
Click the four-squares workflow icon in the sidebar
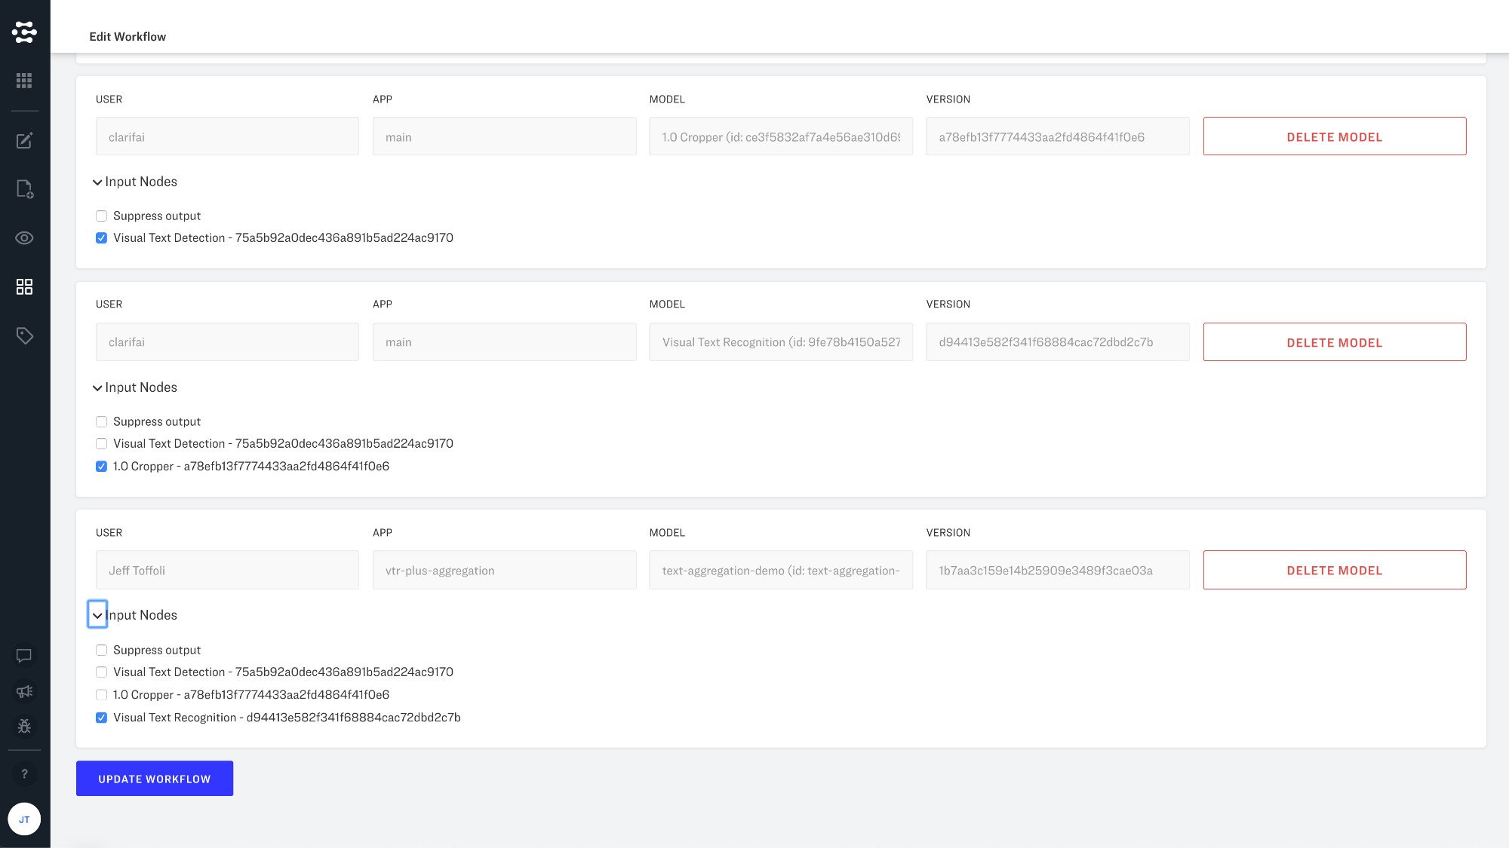24,286
